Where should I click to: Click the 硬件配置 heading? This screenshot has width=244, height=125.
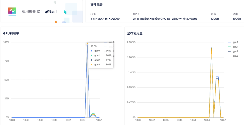96,5
